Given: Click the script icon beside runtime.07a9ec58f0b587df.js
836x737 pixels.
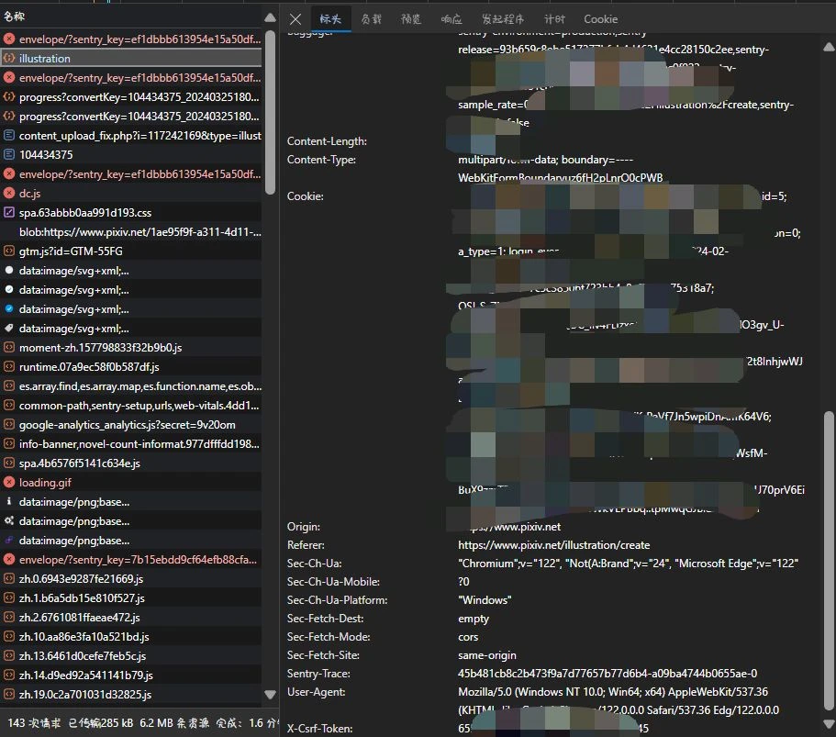Looking at the screenshot, I should pyautogui.click(x=9, y=366).
